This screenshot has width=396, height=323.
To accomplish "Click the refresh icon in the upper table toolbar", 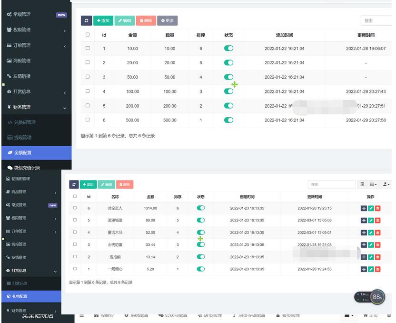I will click(86, 20).
